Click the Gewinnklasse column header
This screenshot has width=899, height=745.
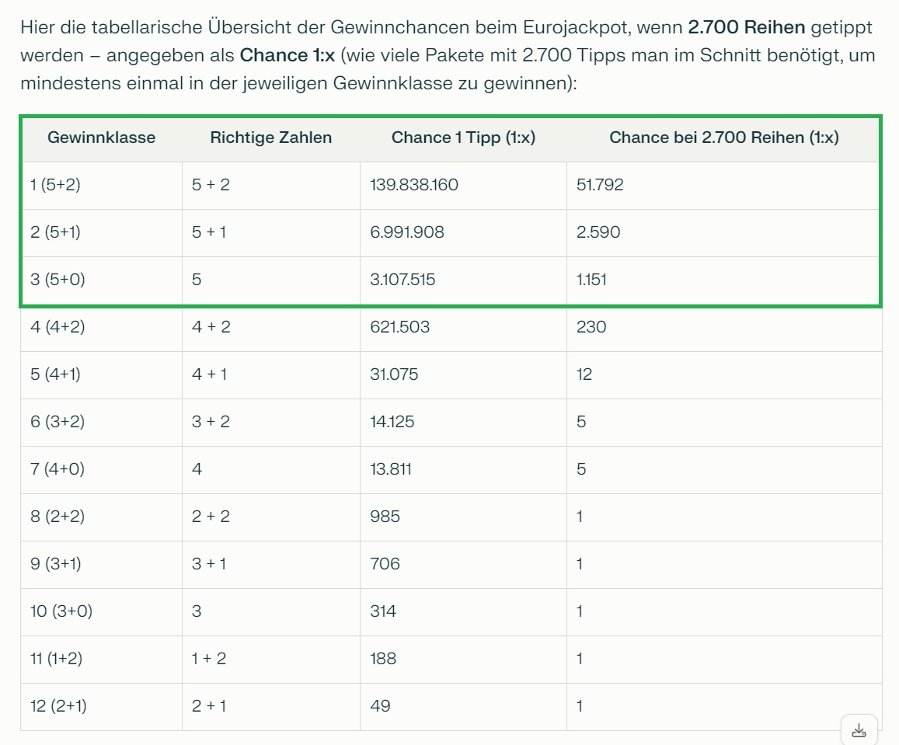pos(101,138)
